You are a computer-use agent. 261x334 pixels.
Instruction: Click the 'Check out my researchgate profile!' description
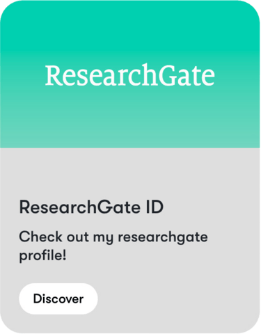(113, 246)
